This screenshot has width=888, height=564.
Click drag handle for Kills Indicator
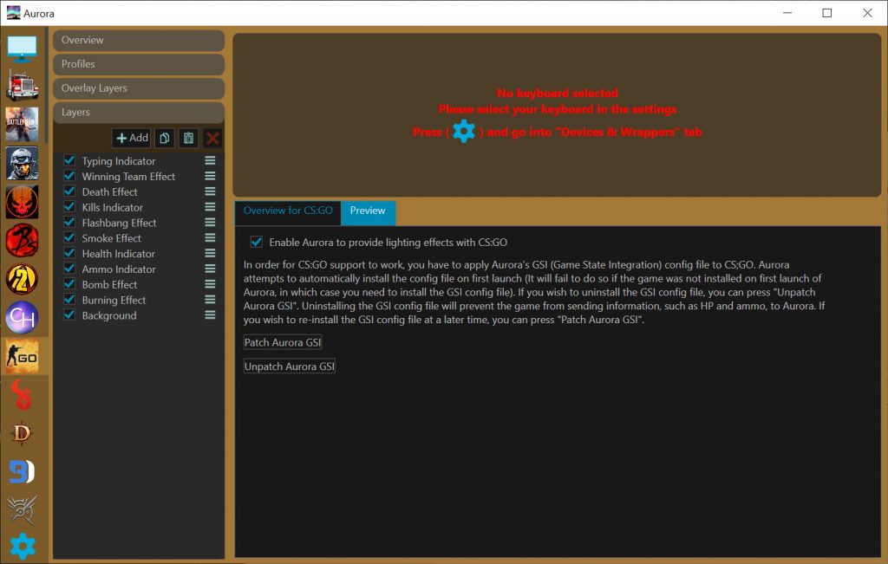click(210, 207)
